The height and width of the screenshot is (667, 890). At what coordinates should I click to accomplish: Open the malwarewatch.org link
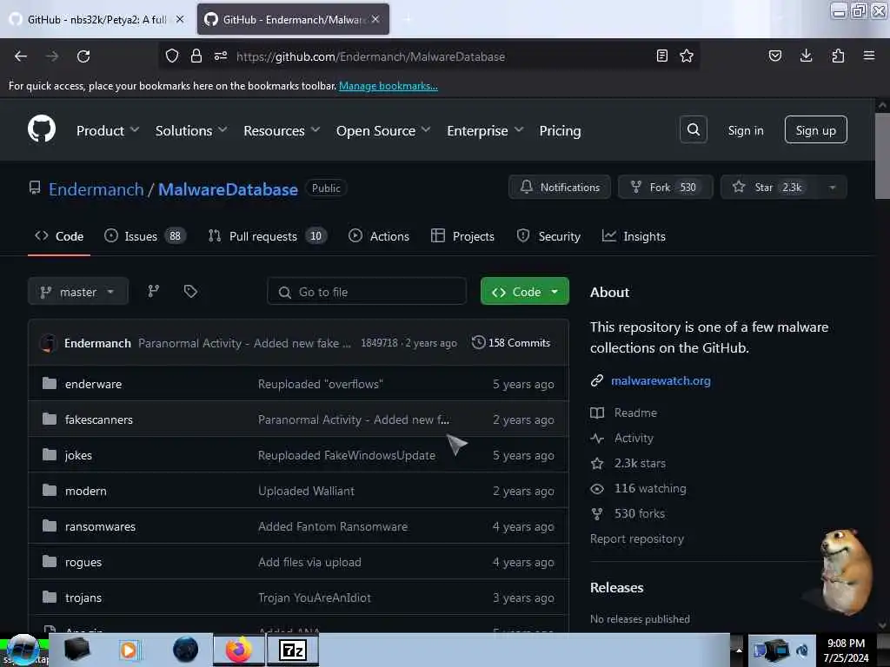coord(661,380)
